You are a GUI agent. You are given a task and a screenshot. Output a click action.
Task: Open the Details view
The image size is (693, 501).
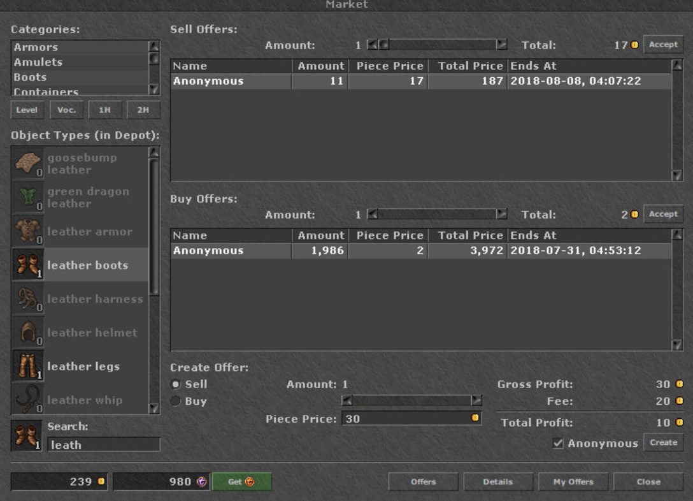pyautogui.click(x=498, y=481)
